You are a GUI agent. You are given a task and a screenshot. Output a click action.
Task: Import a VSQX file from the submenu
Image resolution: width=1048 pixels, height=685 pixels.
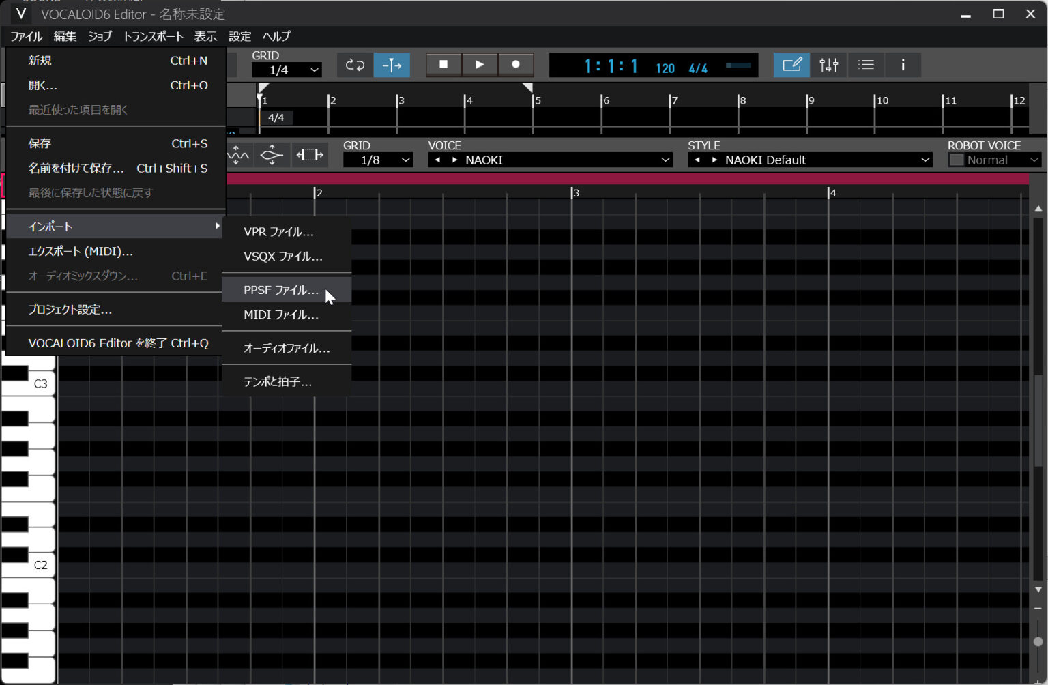coord(282,257)
